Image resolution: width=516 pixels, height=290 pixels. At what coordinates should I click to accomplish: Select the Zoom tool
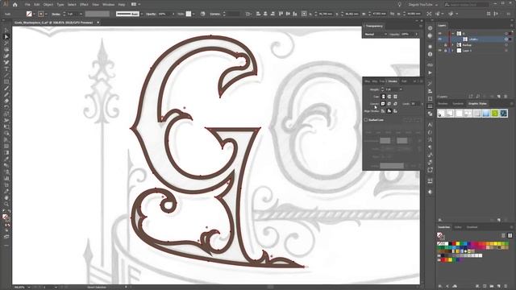point(6,204)
